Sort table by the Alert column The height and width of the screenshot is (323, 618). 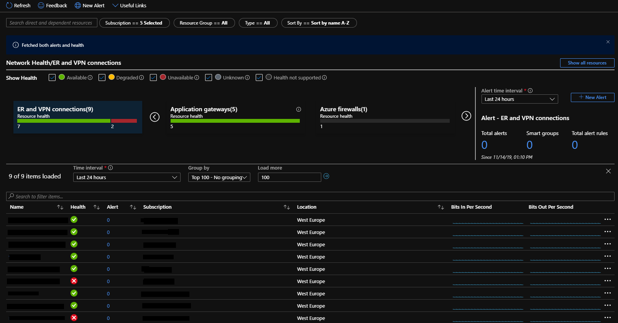point(133,207)
